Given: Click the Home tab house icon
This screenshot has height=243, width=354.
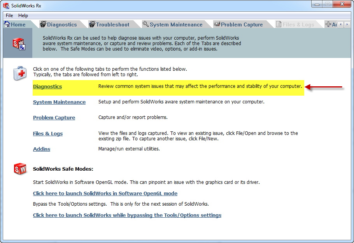Looking at the screenshot, I should (7, 24).
